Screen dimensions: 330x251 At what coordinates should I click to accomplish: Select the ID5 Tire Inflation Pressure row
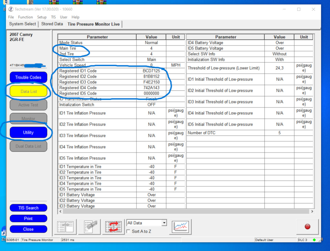121,158
